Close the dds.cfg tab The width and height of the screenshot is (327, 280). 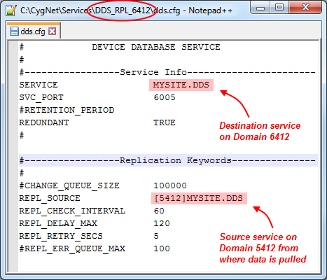(53, 31)
